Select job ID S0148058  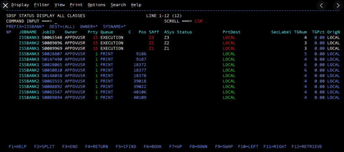(52, 76)
